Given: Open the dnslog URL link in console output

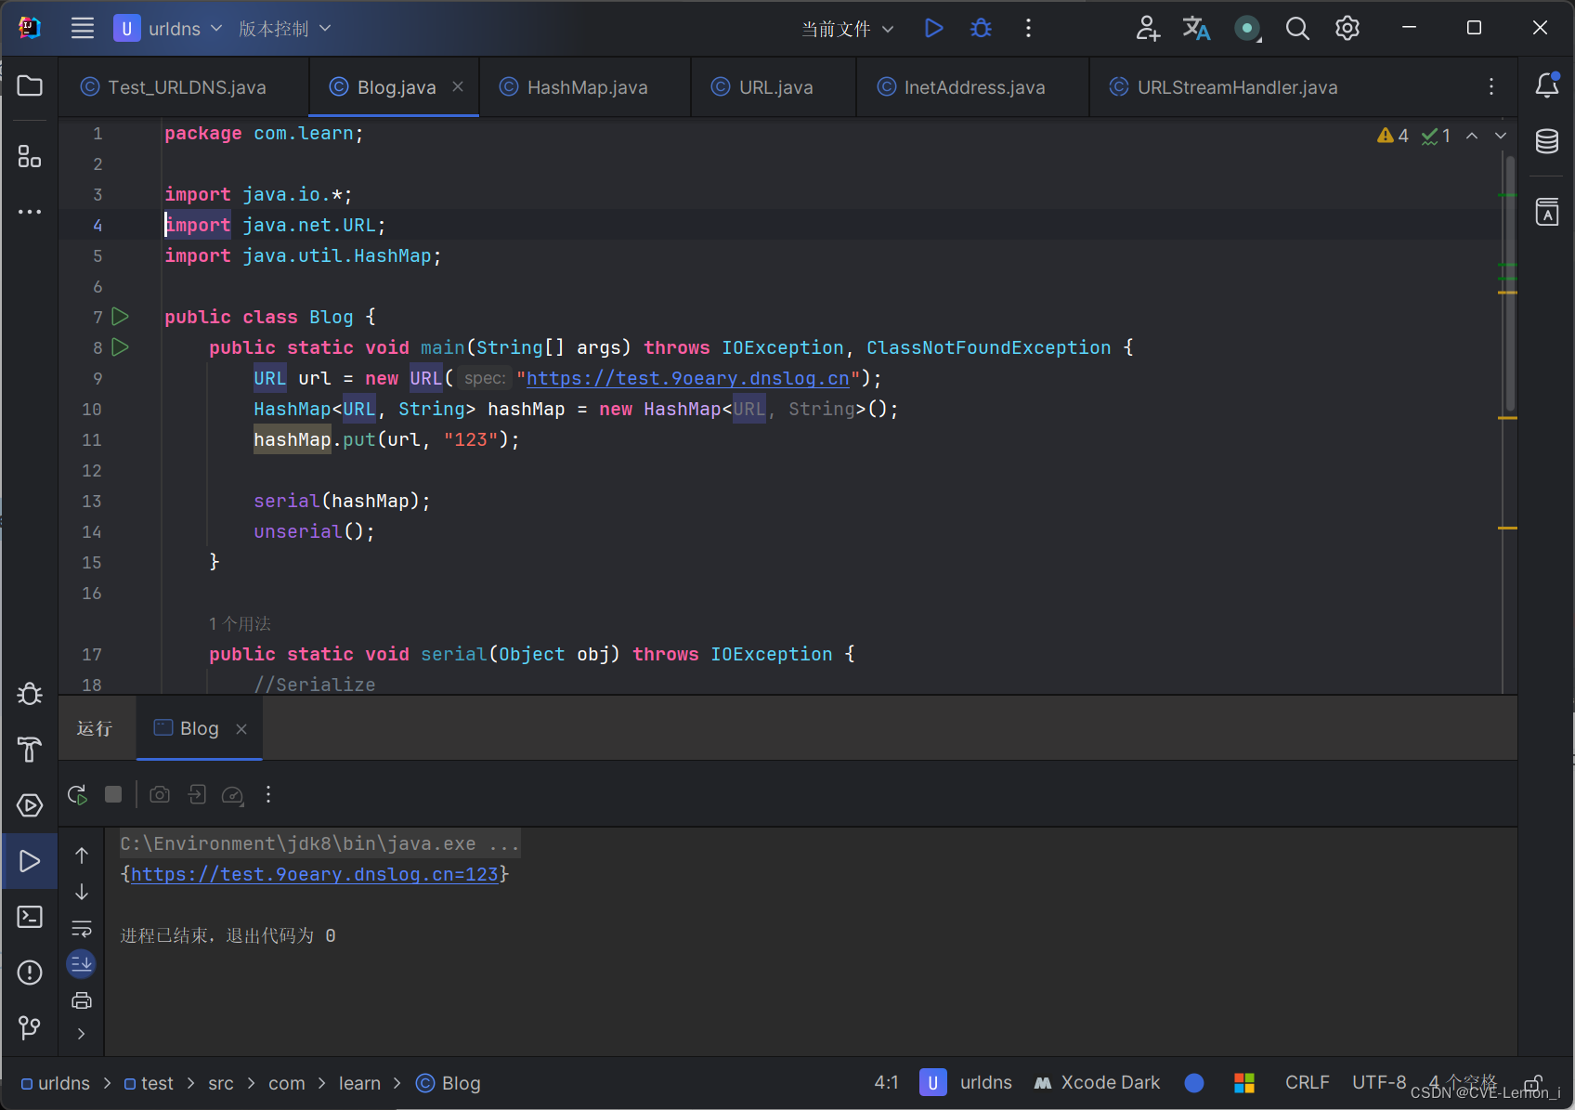Looking at the screenshot, I should 315,874.
